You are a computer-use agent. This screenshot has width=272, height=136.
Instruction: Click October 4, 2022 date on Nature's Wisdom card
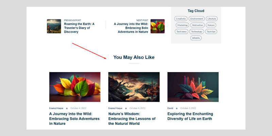(137, 108)
